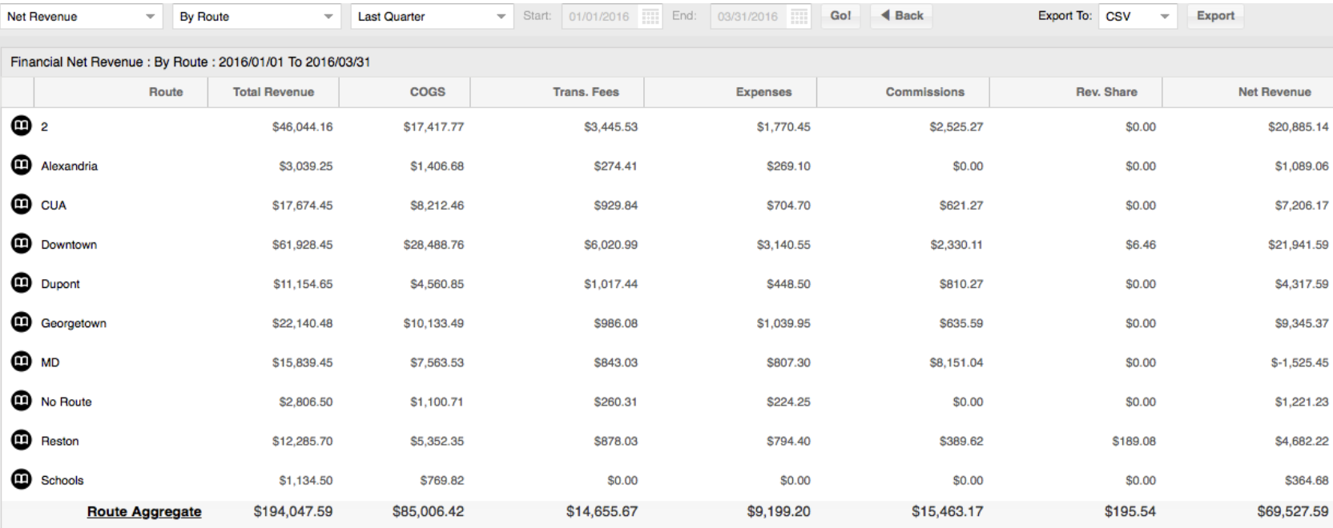Click total revenue value $46,044.16
The width and height of the screenshot is (1333, 528).
(x=302, y=127)
